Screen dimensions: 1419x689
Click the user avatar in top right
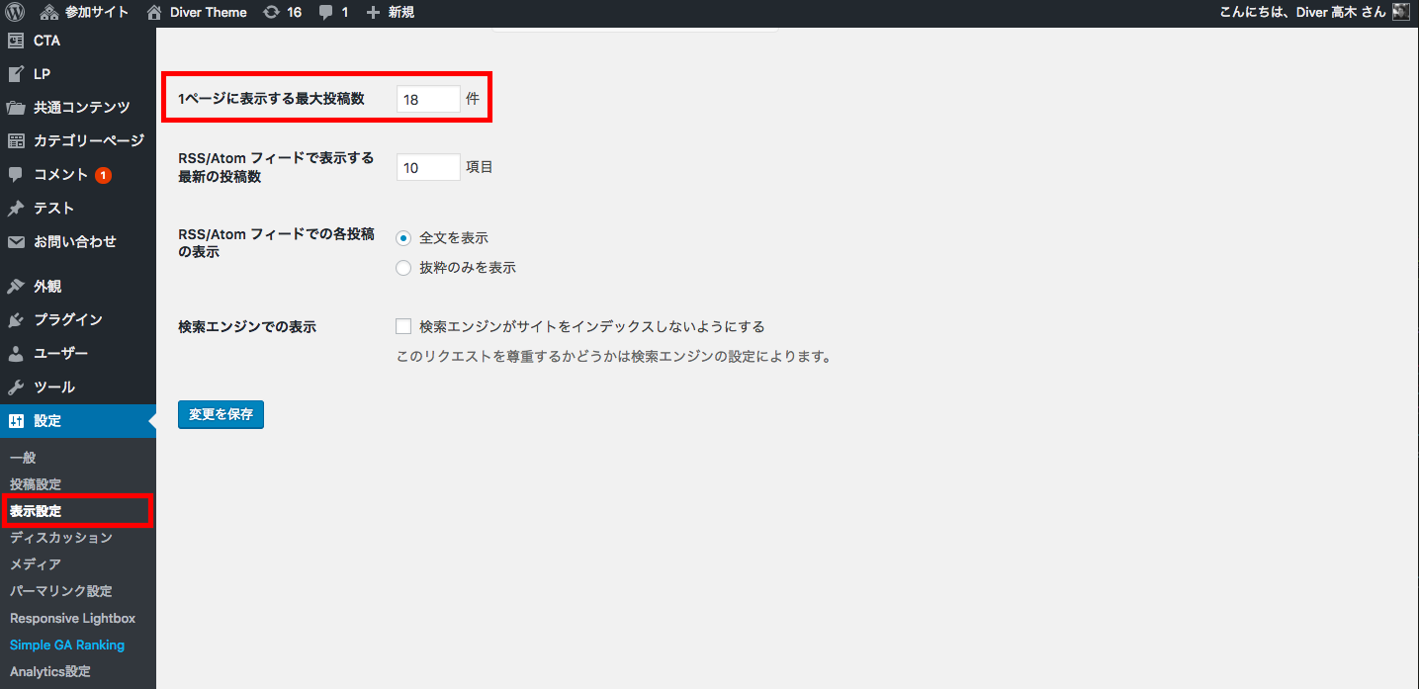coord(1400,12)
